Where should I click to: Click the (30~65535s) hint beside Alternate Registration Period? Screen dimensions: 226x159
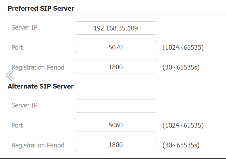pyautogui.click(x=181, y=145)
